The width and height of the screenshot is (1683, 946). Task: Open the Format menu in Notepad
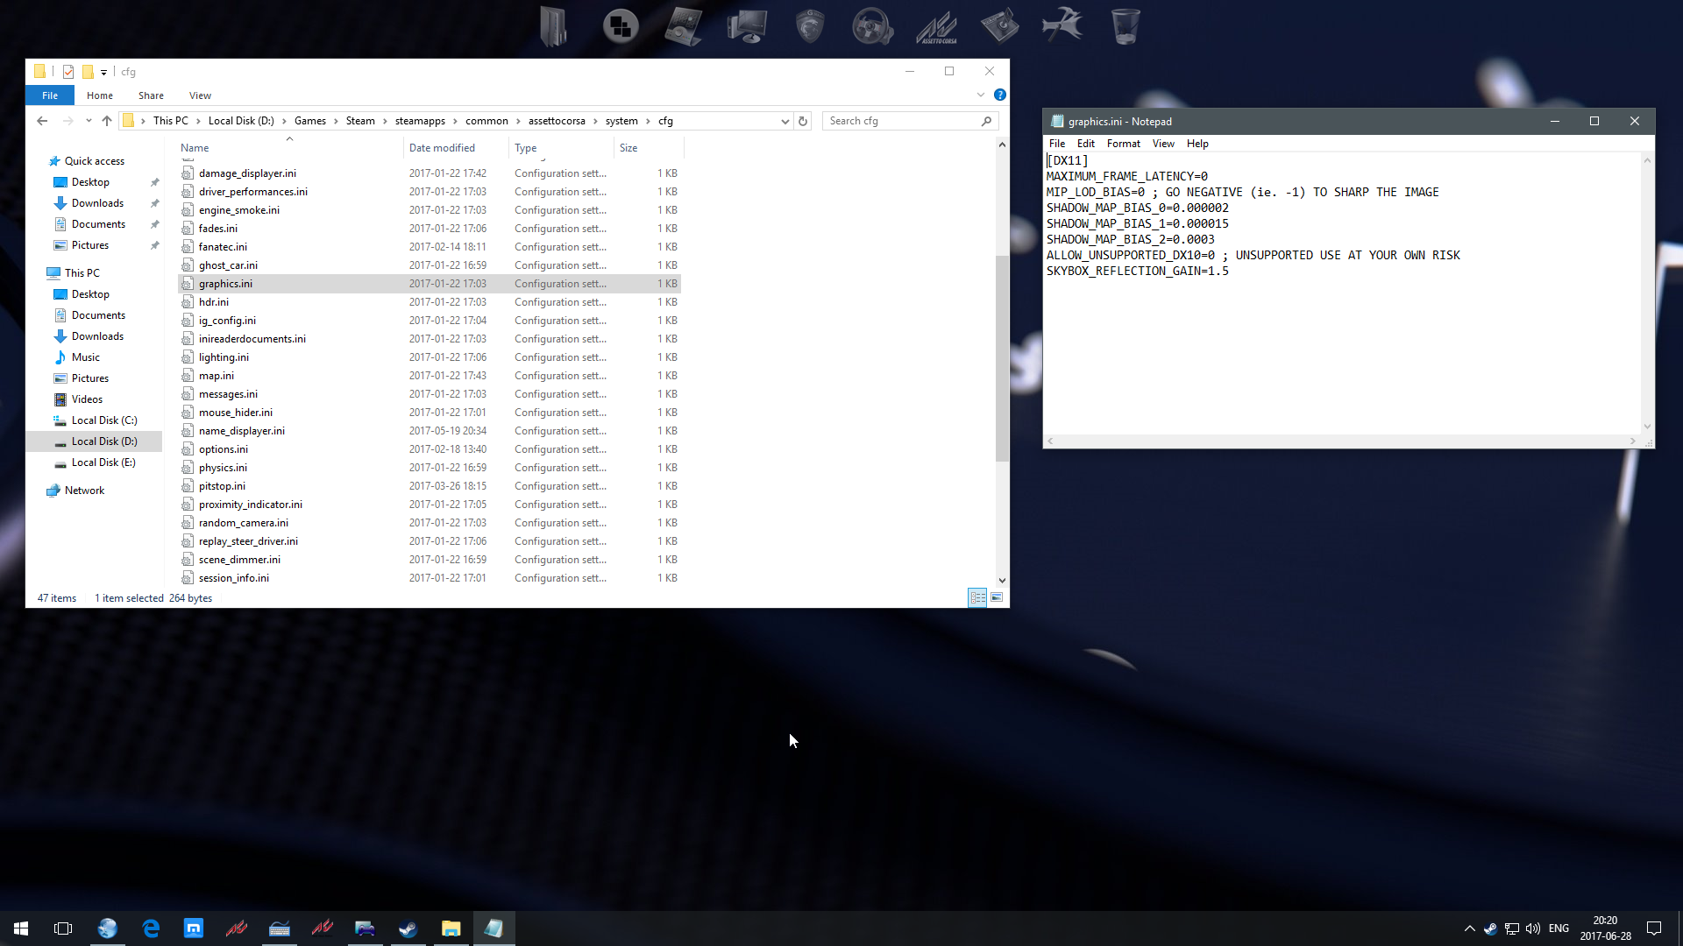pos(1123,144)
